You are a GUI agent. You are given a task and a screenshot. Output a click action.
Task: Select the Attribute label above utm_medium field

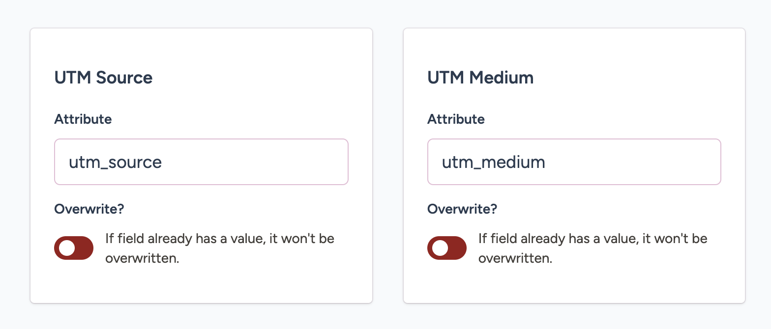click(456, 119)
